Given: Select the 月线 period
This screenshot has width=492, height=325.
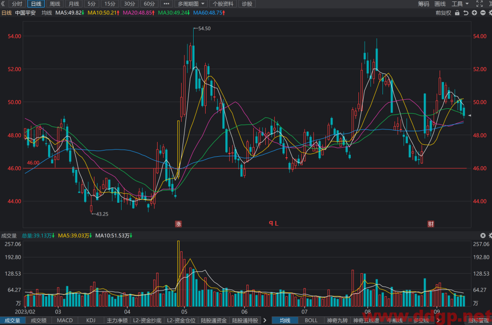Looking at the screenshot, I should coord(74,4).
